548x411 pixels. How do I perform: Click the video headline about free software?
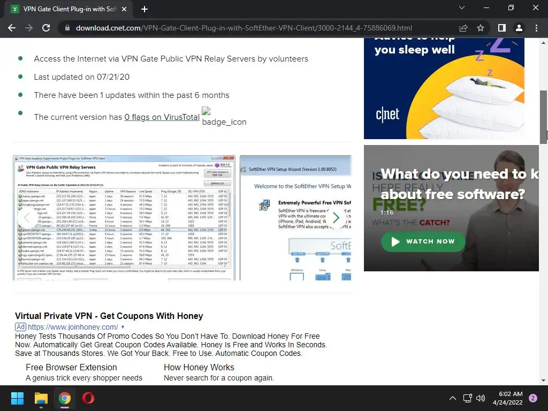coord(459,184)
